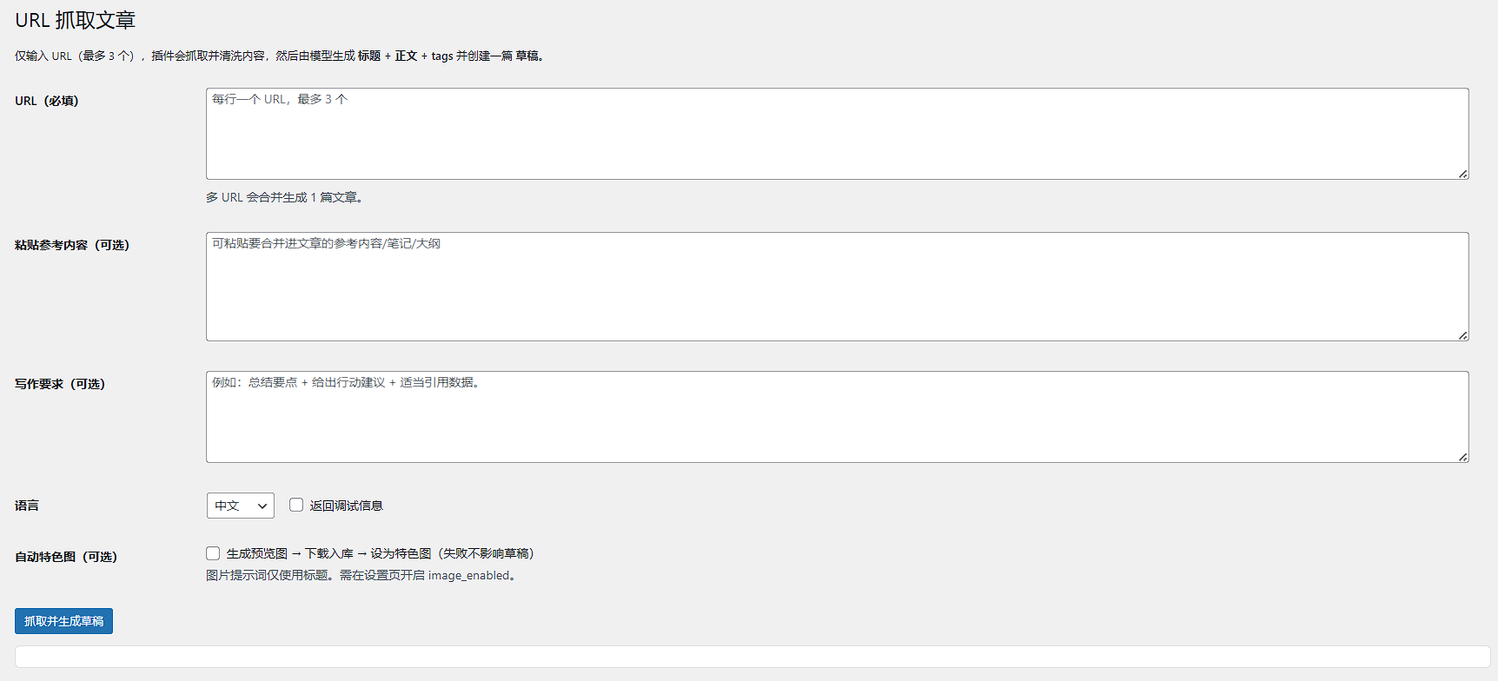Click the 写作要求 textarea resize grip

tap(1463, 457)
